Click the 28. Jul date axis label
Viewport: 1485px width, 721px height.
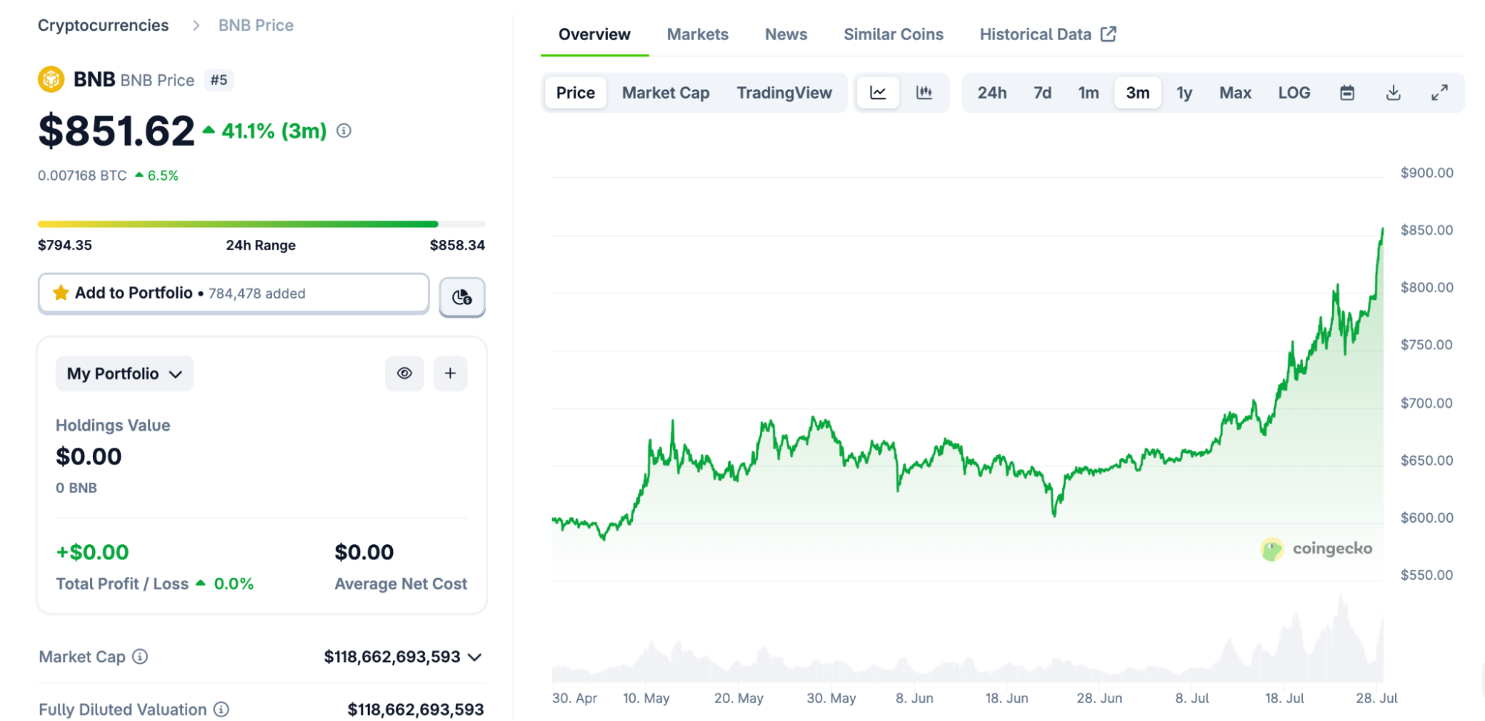1377,699
